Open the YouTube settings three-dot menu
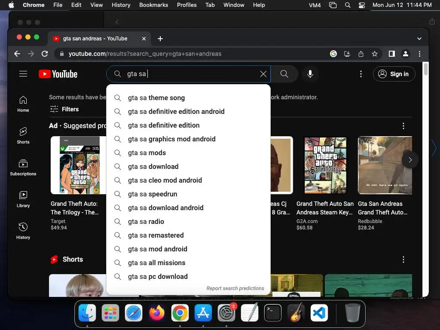The width and height of the screenshot is (440, 330). point(361,74)
